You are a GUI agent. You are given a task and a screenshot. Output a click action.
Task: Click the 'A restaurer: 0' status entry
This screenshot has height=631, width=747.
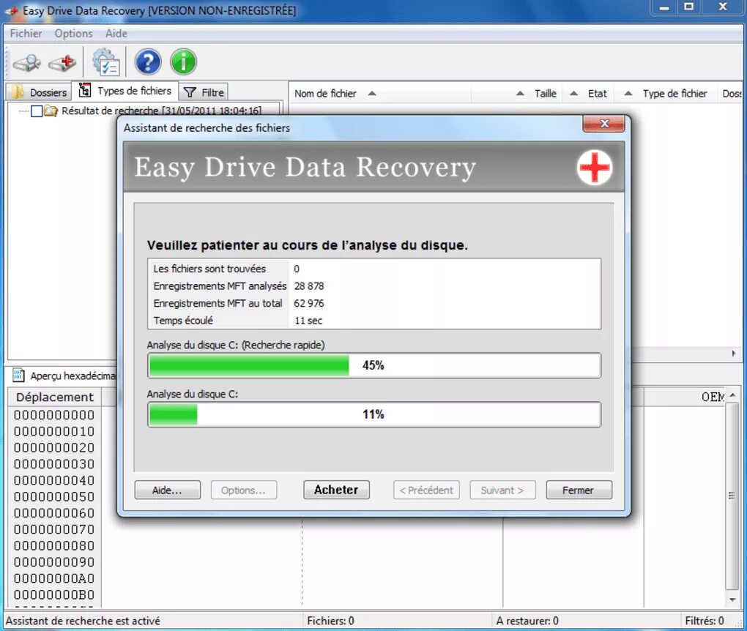(x=527, y=621)
